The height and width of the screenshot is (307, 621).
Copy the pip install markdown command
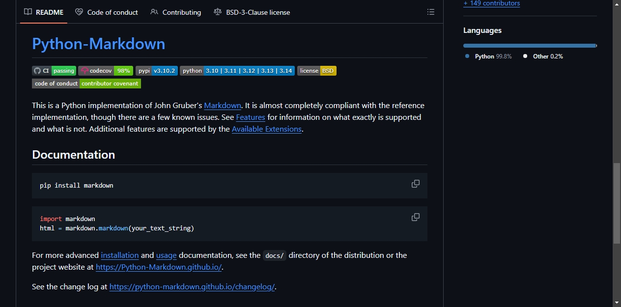coord(416,184)
